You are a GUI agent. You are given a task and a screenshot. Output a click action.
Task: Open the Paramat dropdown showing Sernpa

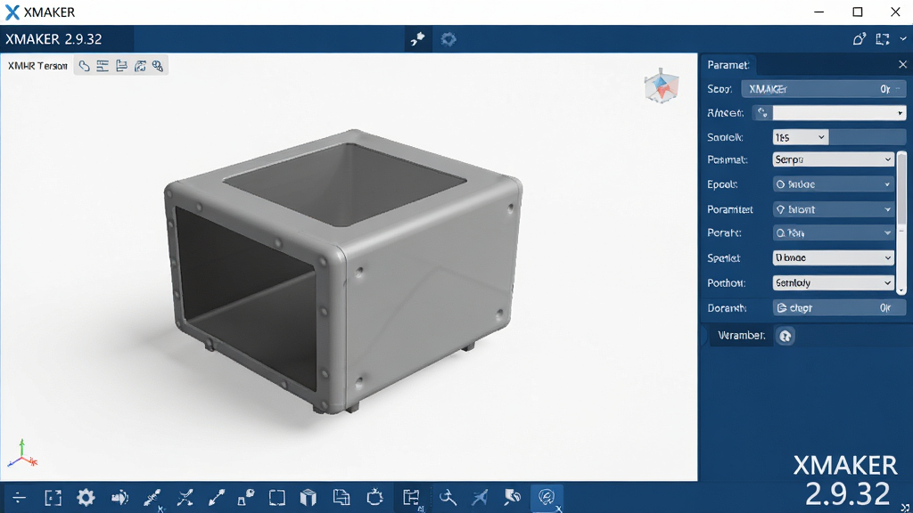[x=834, y=159]
